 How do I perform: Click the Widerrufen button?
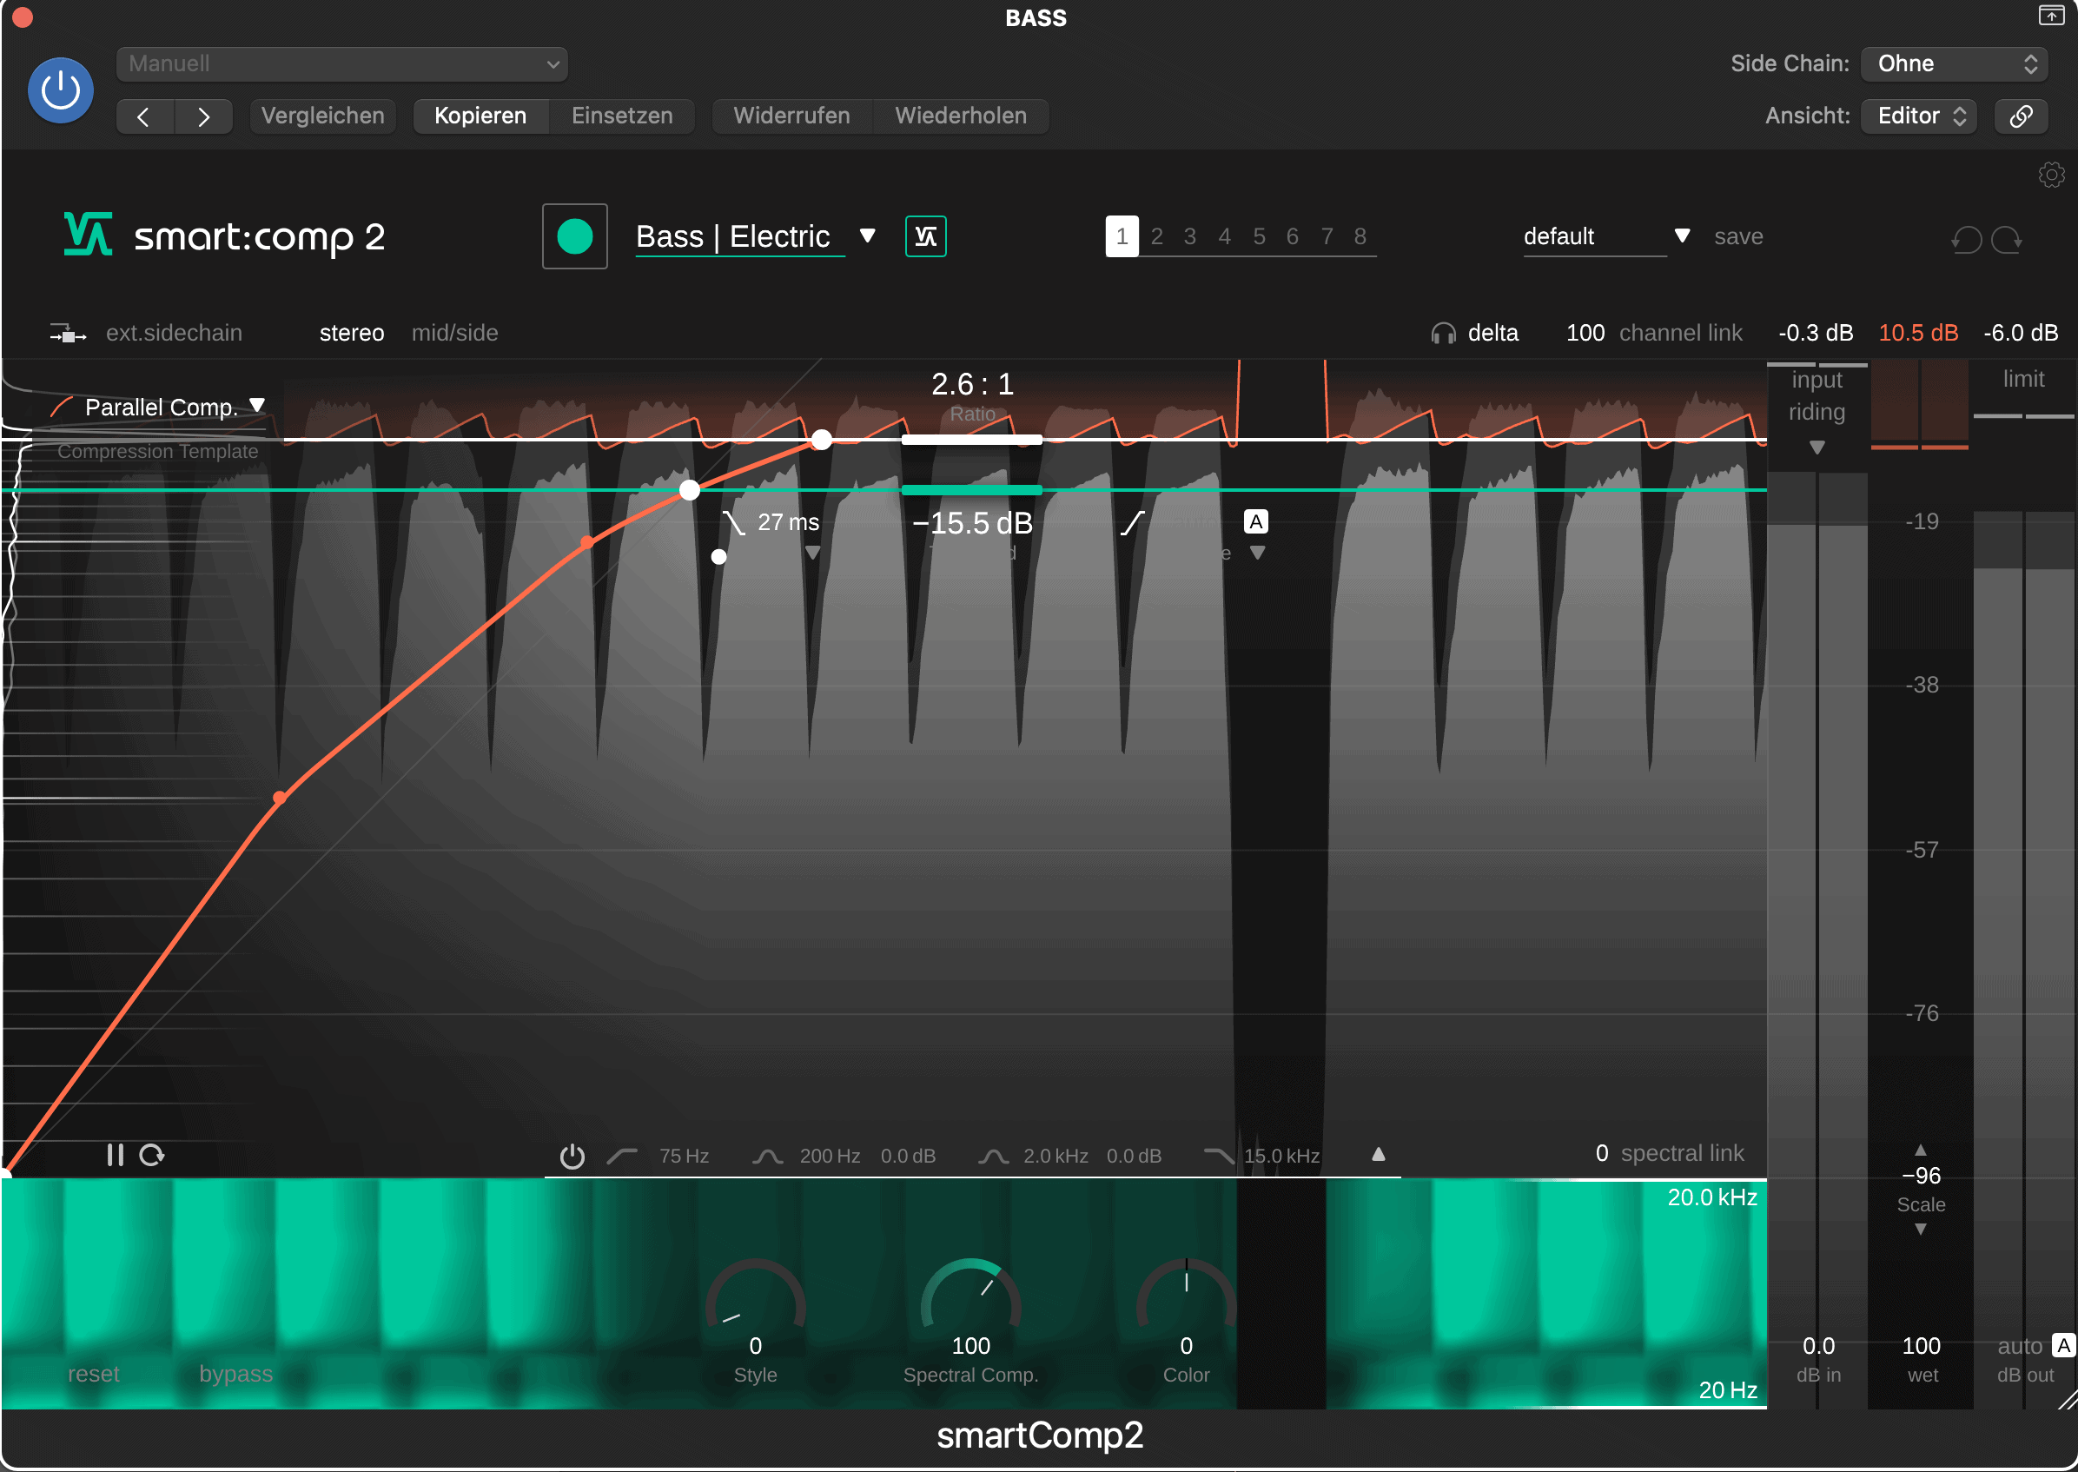coord(792,116)
